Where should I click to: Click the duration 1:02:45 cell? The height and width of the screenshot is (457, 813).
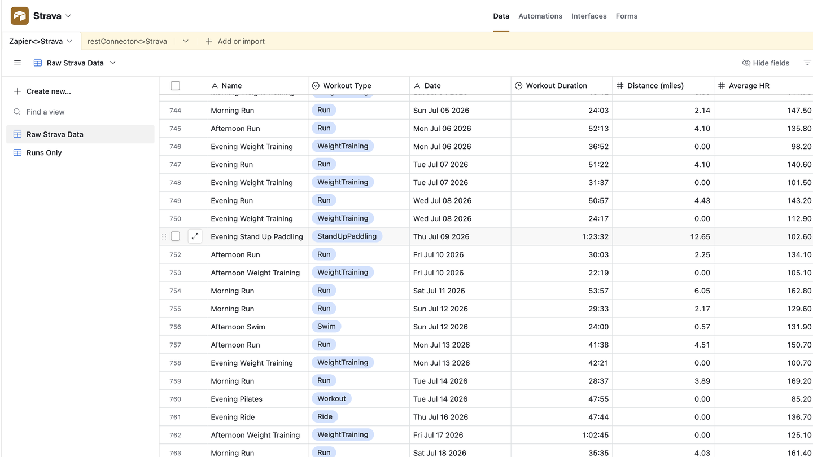click(562, 435)
